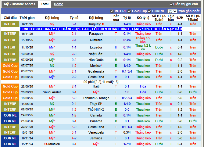Click the CON NL label dated 19/11/24

(10, 138)
